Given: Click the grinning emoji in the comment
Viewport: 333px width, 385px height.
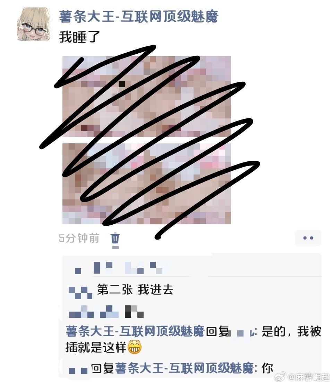Looking at the screenshot, I should tap(134, 347).
